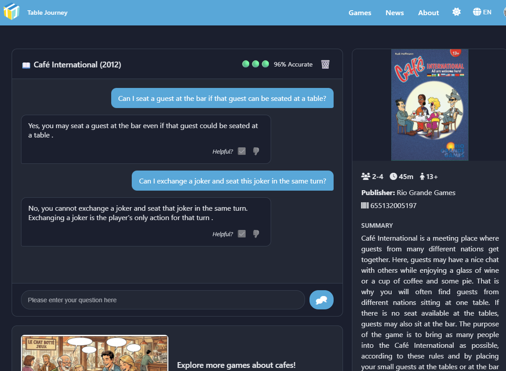Click the green accuracy indicator dots
Screen dimensions: 506x371
255,64
